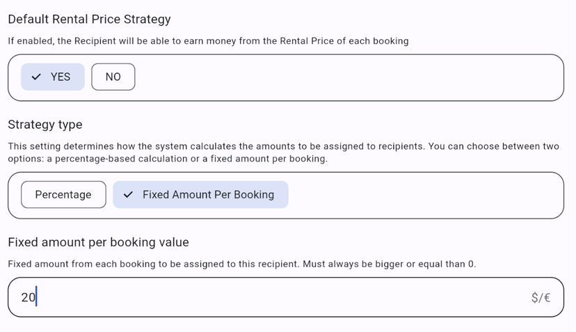Click the checkmark beside Fixed Amount Per Booking

point(128,195)
